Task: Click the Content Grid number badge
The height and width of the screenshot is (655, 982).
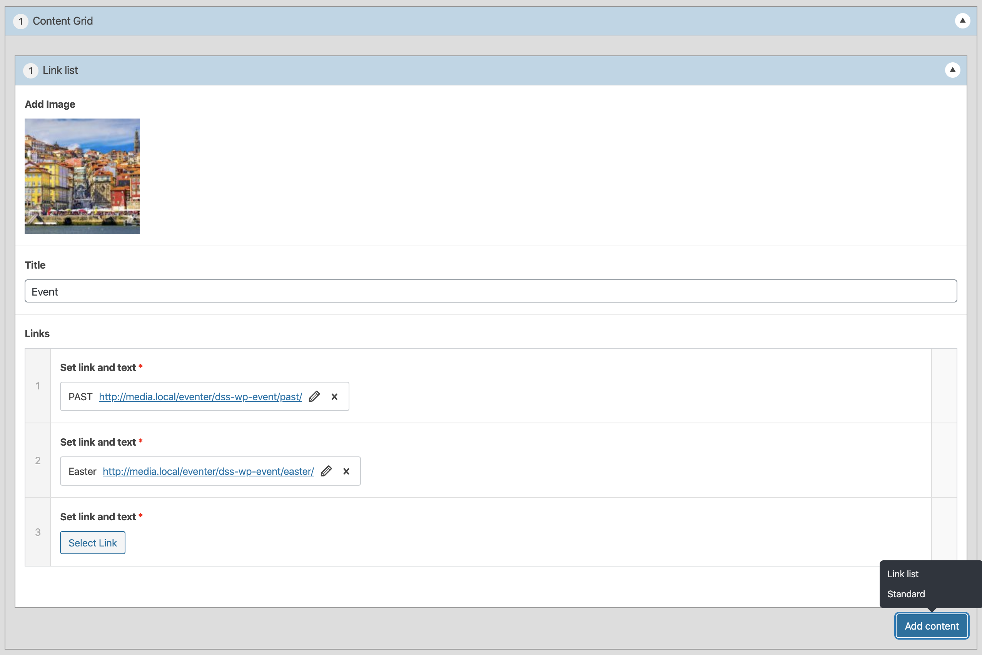Action: click(x=20, y=21)
